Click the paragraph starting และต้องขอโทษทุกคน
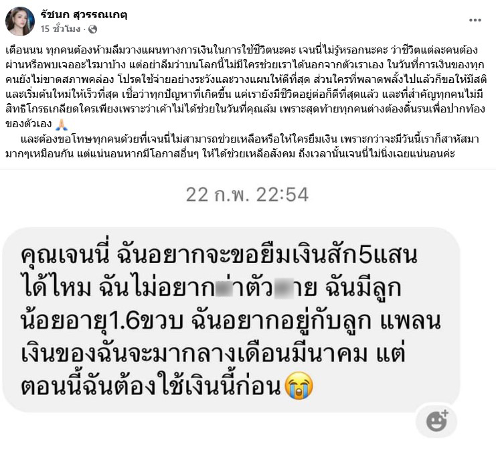Screen dimensions: 496x468 (x=242, y=147)
